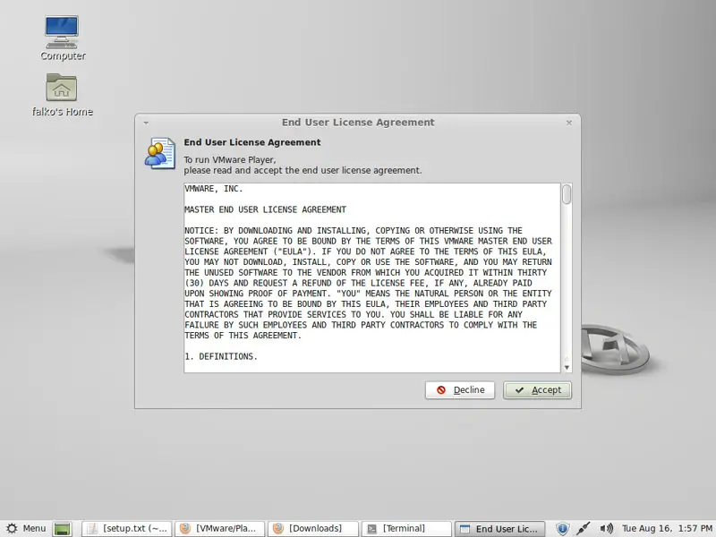Select the End User Lic... taskbar entry
Viewport: 716px width, 537px height.
pos(500,529)
